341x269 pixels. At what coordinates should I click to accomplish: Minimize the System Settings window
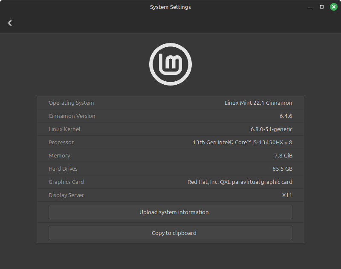click(310, 7)
